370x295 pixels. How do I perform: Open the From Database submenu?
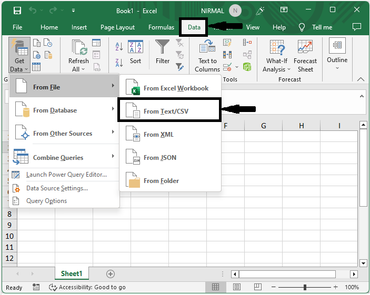click(x=64, y=110)
